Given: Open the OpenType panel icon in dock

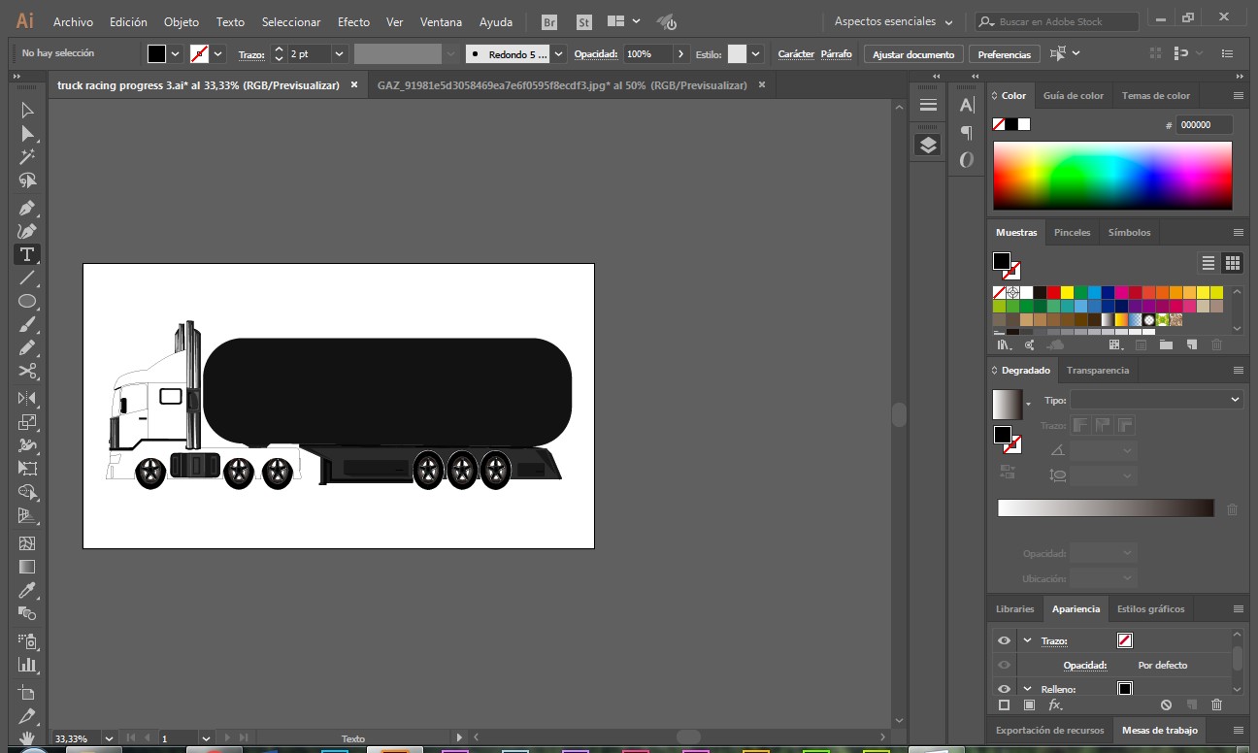Looking at the screenshot, I should pos(967,160).
